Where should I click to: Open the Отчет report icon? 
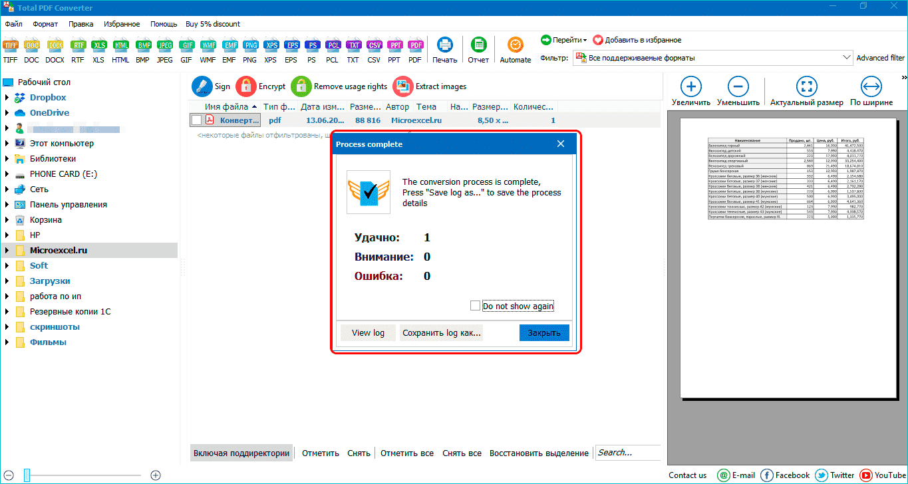click(478, 45)
